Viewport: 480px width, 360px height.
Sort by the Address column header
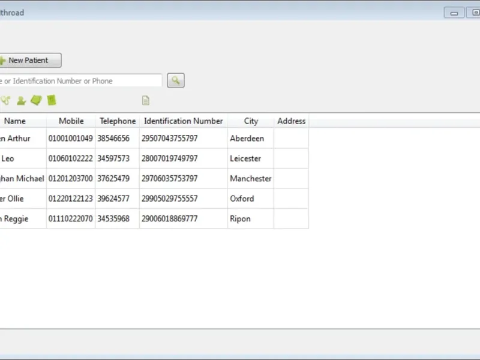pyautogui.click(x=291, y=121)
